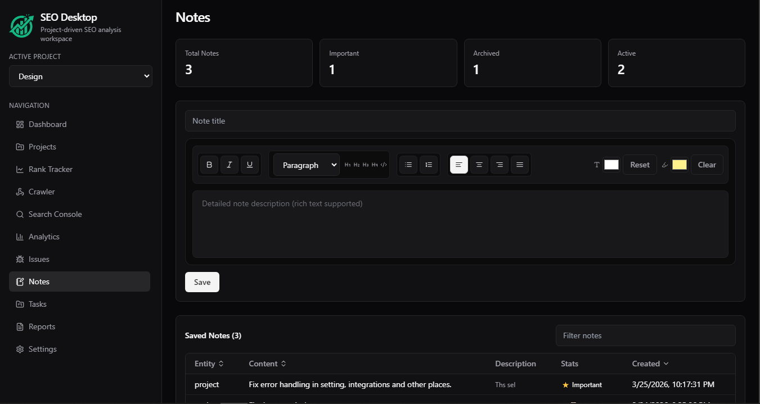Click the Important star badge in the project row
The height and width of the screenshot is (404, 760).
tap(582, 385)
